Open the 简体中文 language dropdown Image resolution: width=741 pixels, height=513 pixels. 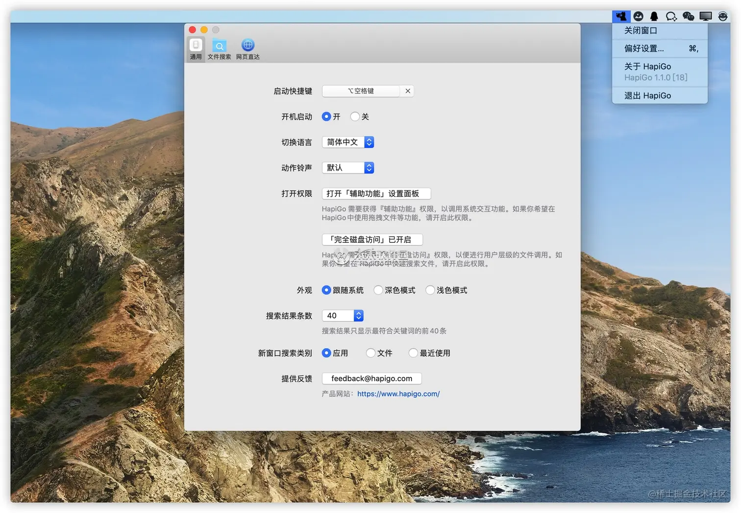tap(348, 142)
